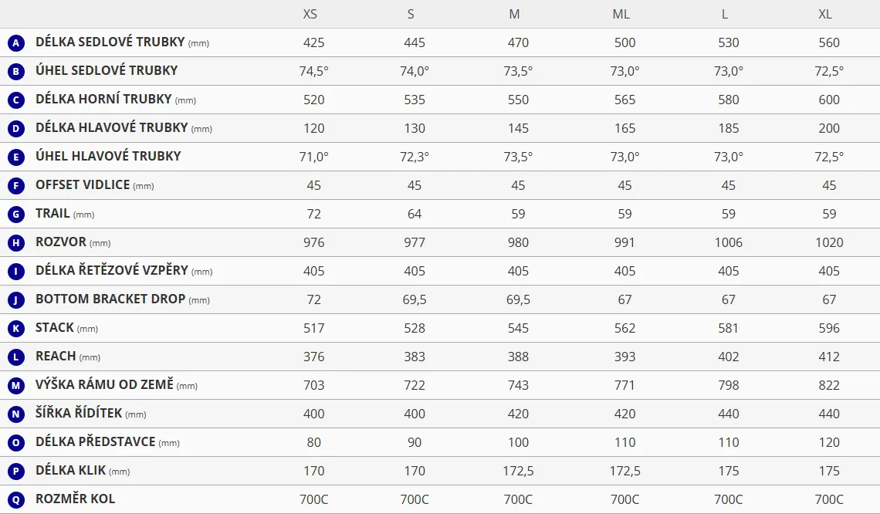Click the A badge icon for seat tube length
This screenshot has width=880, height=514.
coord(15,42)
